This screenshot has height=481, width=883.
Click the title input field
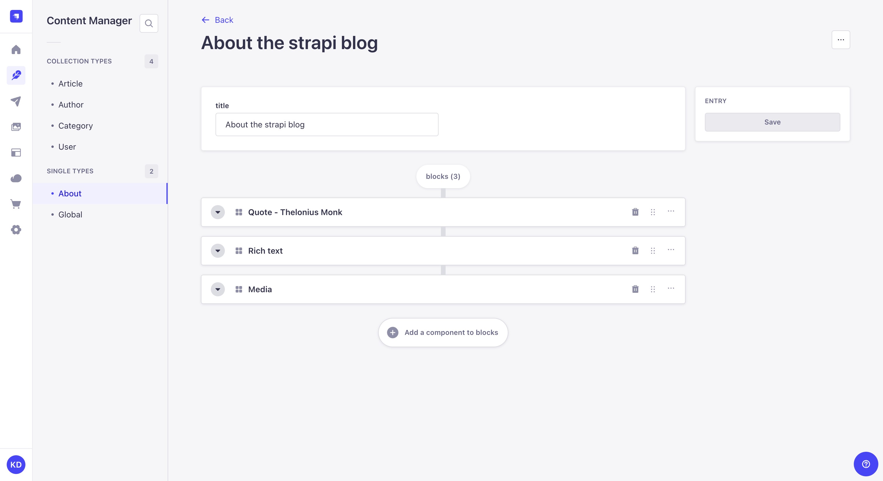[x=327, y=124]
